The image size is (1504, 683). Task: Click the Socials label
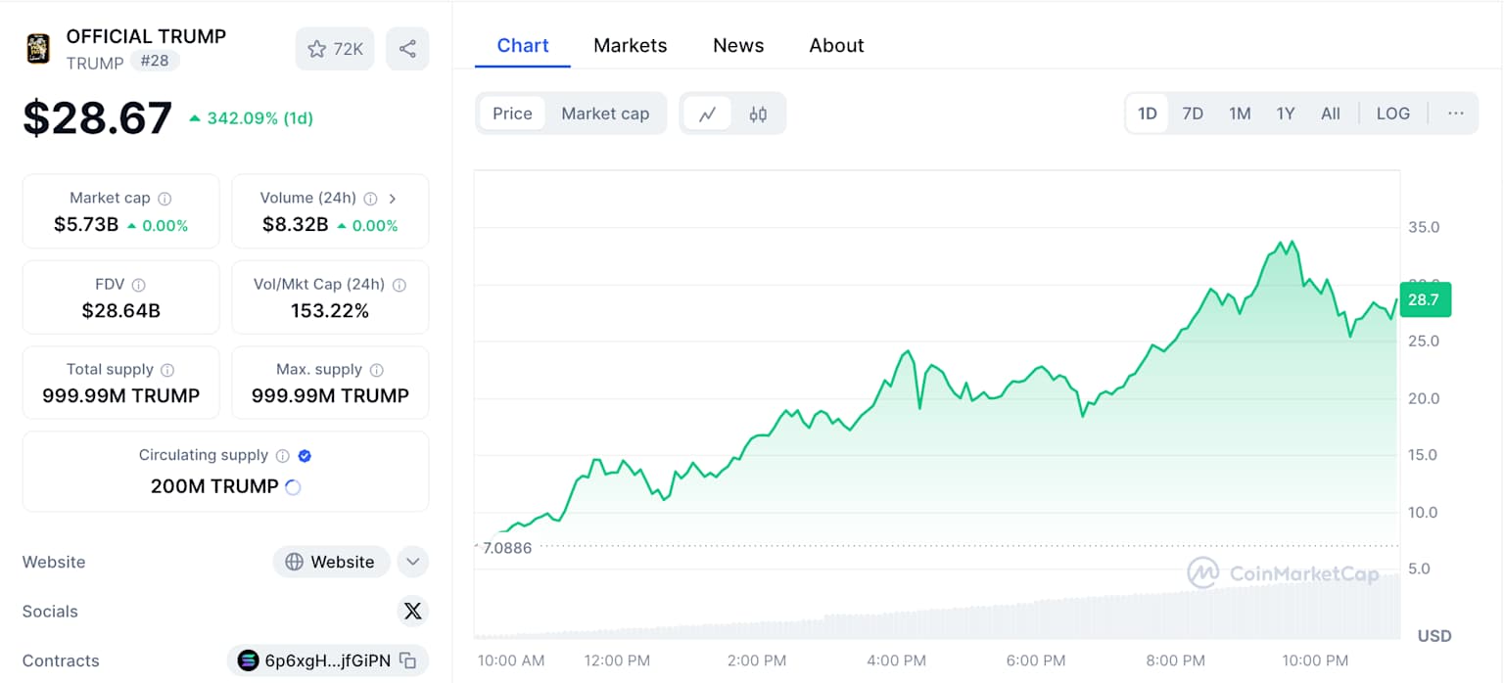coord(50,612)
